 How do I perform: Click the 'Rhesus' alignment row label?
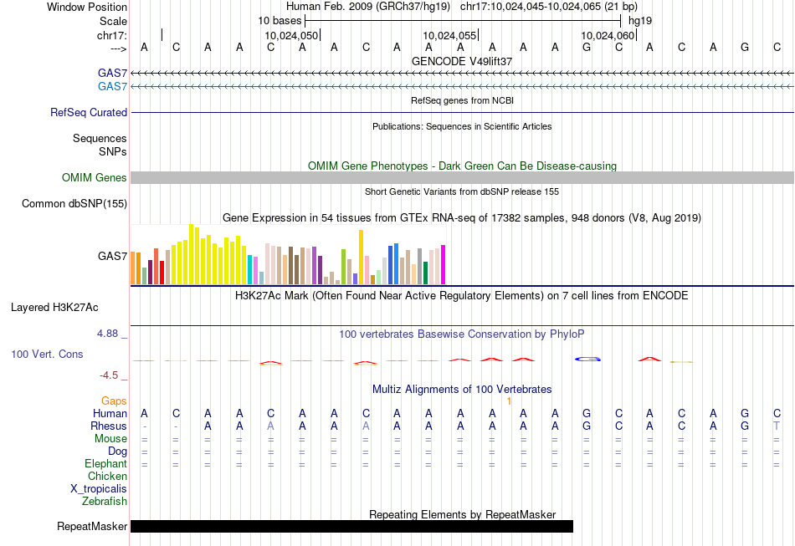(109, 426)
